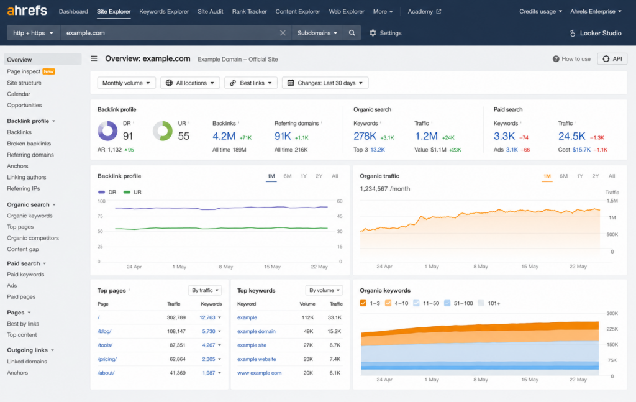The width and height of the screenshot is (636, 402).
Task: Go to Dashboard
Action: (x=73, y=11)
